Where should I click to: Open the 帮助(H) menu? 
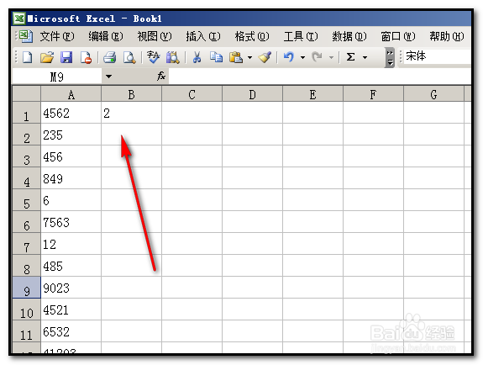(x=446, y=36)
